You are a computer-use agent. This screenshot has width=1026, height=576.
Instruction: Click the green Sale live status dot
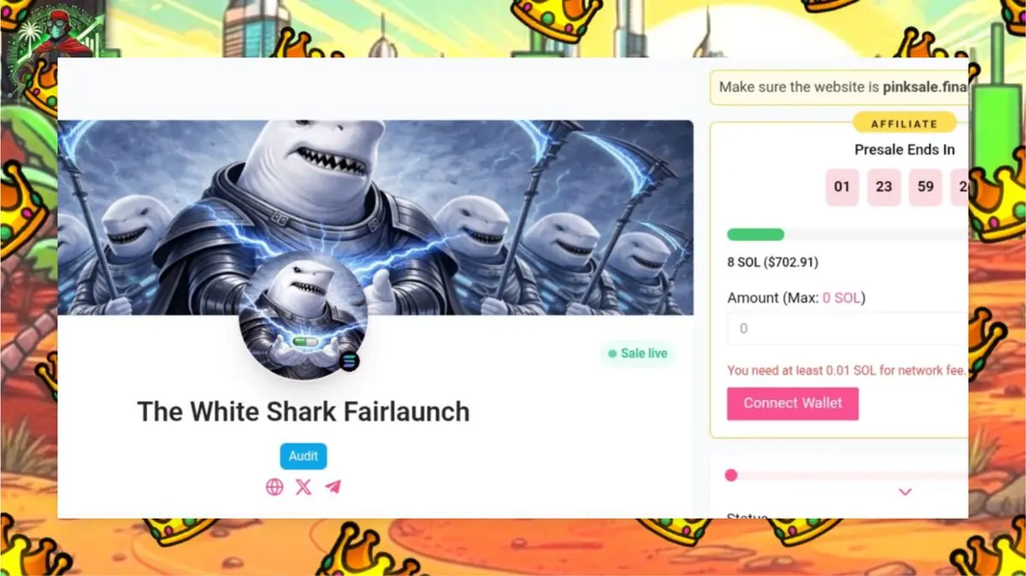(x=612, y=354)
